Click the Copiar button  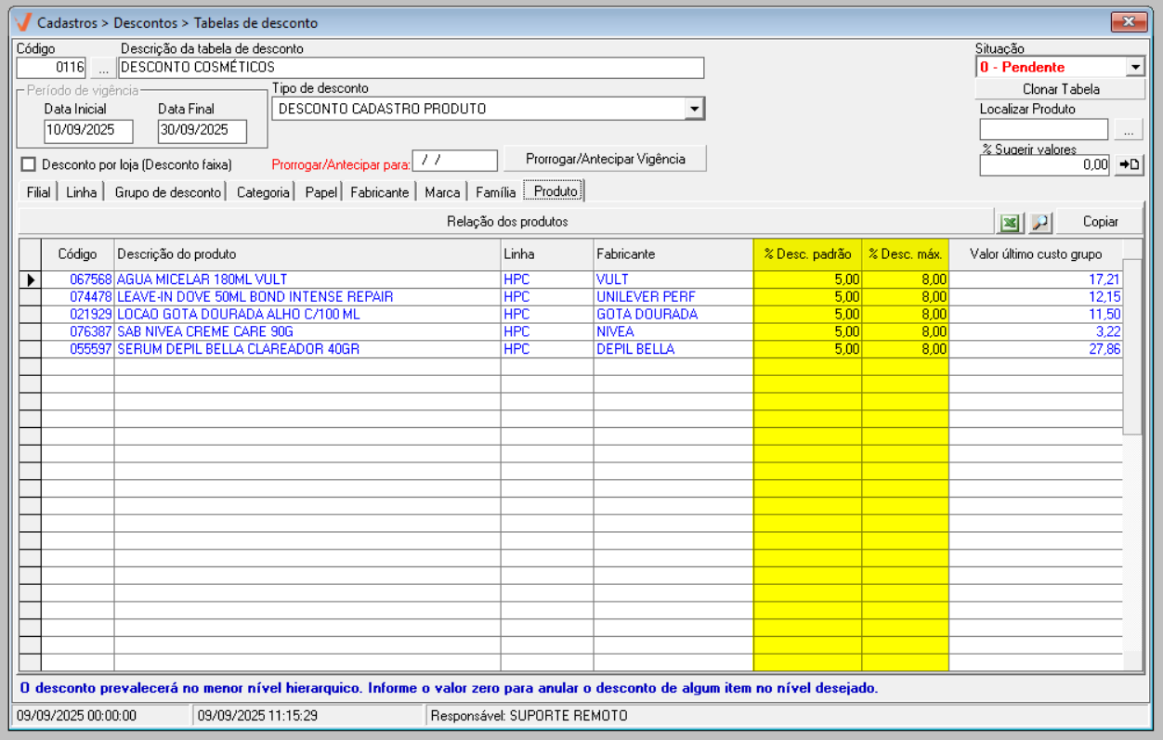tap(1100, 222)
